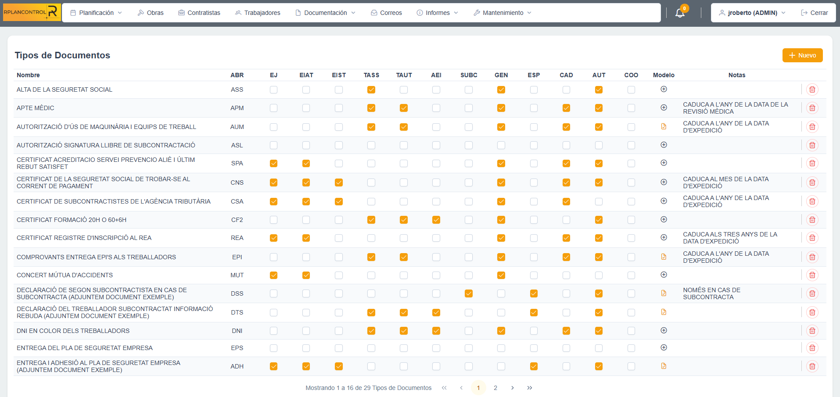Viewport: 840px width, 397px height.
Task: Go to page 2 of document types
Action: [x=495, y=388]
